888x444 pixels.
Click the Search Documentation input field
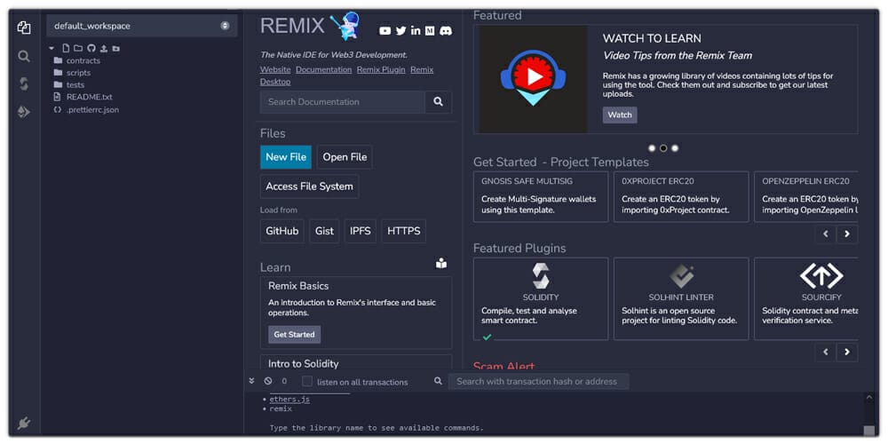coord(343,102)
